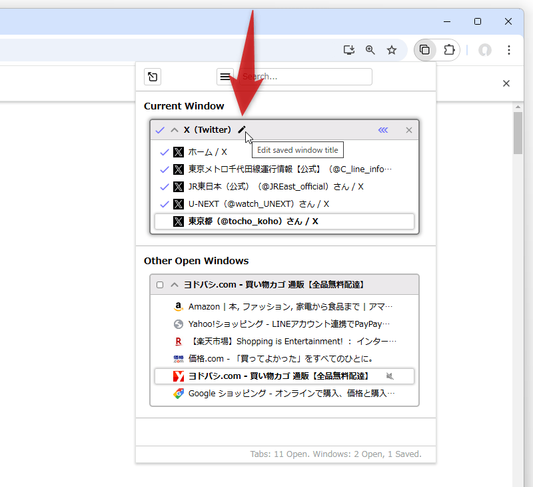This screenshot has height=487, width=533.
Task: Open the Extensions puzzle icon
Action: [449, 50]
